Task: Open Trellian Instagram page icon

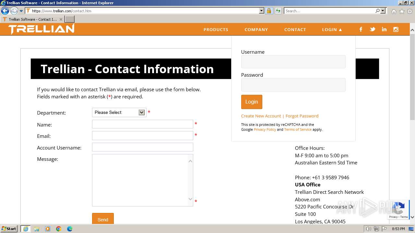Action: [396, 29]
